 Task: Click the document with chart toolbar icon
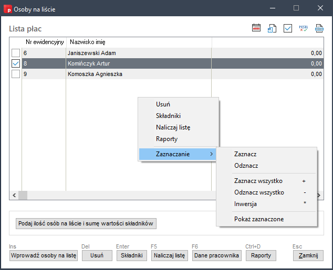coord(272,28)
